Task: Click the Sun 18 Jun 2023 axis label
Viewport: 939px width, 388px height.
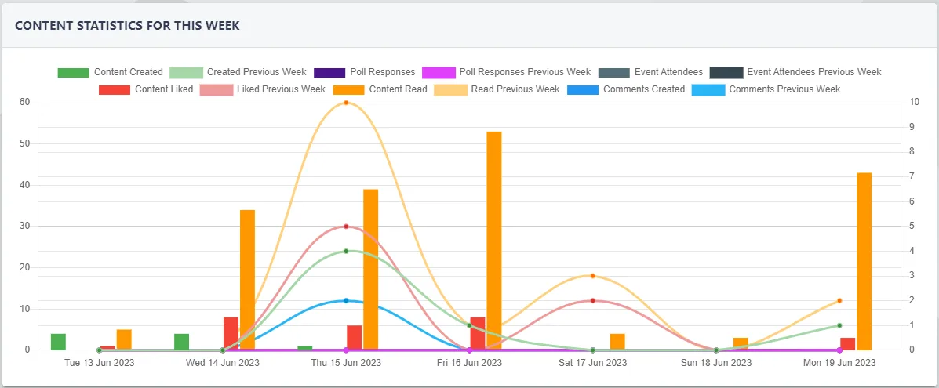Action: (716, 363)
